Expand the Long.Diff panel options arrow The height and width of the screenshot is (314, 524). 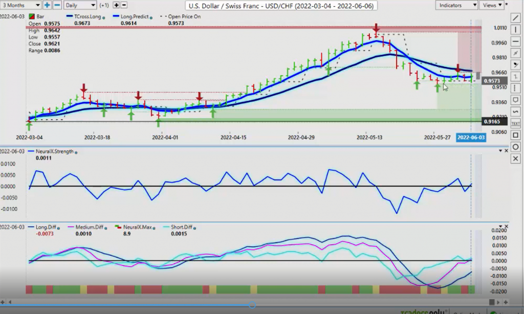[500, 226]
